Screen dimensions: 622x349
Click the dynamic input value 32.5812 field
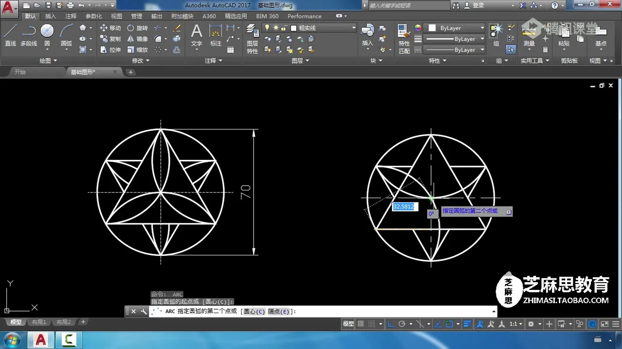click(x=404, y=206)
